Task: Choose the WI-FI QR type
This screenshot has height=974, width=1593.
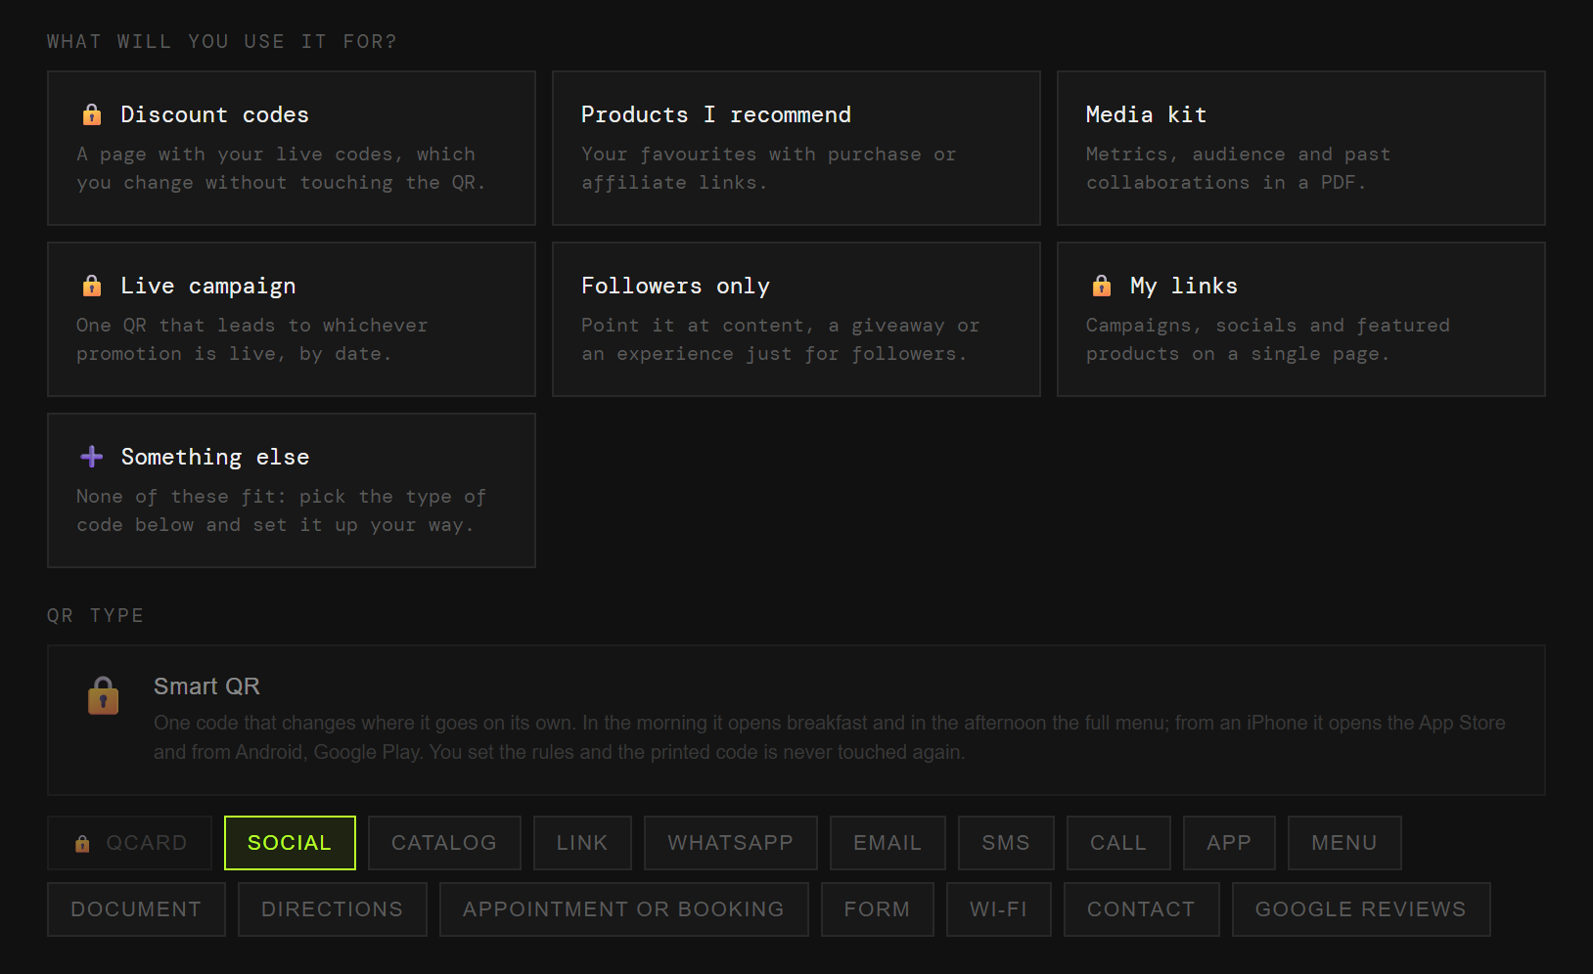Action: pos(999,909)
